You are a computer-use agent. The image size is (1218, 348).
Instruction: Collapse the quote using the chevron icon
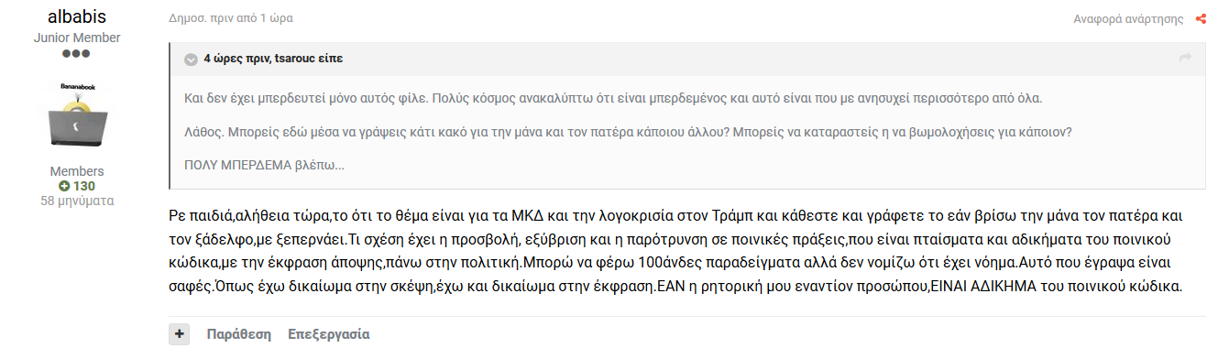click(x=191, y=59)
